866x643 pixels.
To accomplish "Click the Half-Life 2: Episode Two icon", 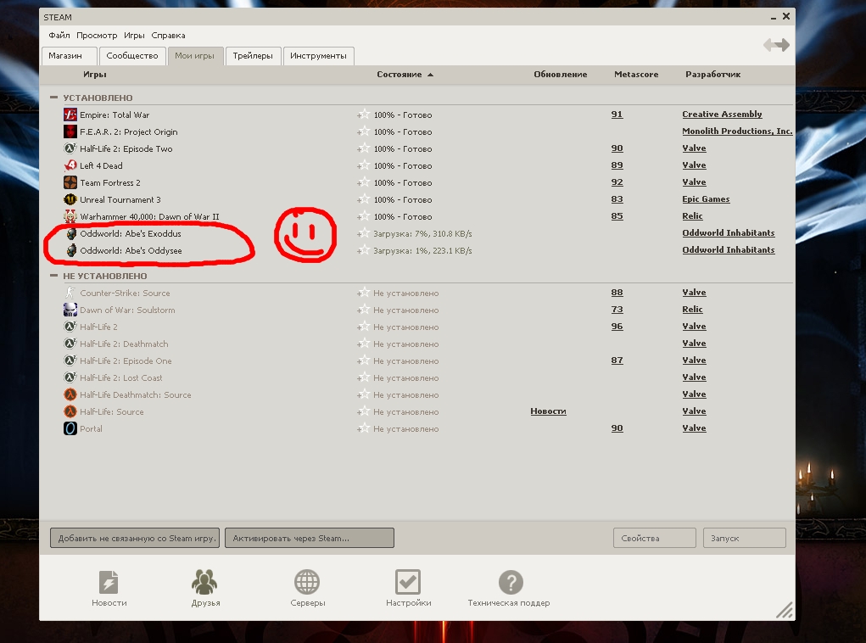I will [70, 148].
